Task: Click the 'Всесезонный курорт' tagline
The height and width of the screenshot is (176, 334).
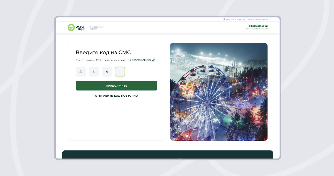Action: click(x=97, y=28)
